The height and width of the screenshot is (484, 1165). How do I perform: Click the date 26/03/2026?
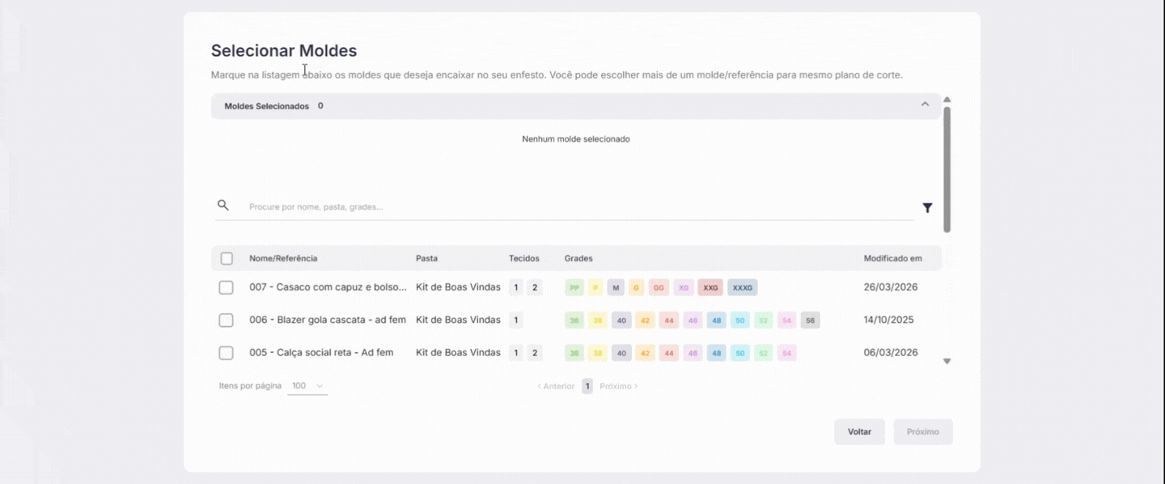pyautogui.click(x=891, y=287)
